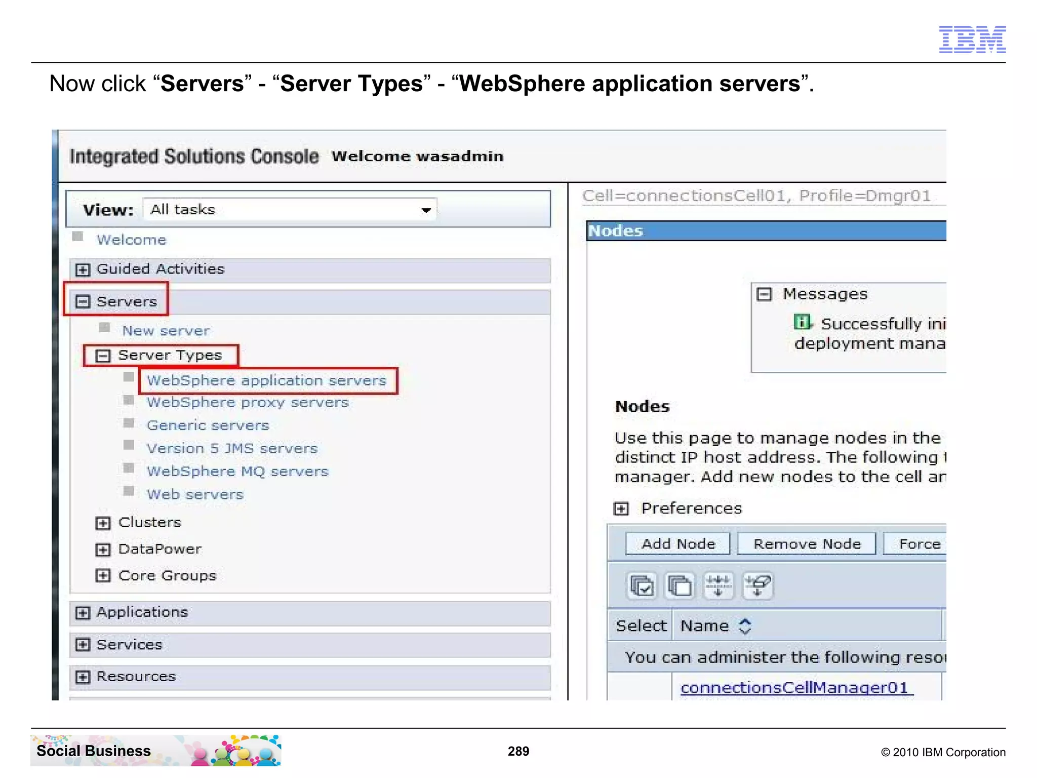Viewport: 1037px width, 778px height.
Task: Expand the Clusters node
Action: point(103,523)
